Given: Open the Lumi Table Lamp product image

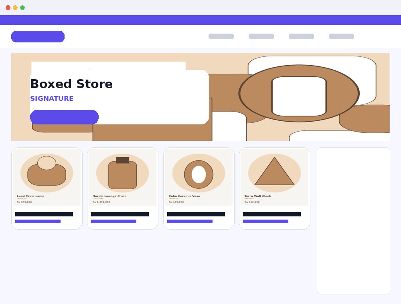Looking at the screenshot, I should 47,177.
